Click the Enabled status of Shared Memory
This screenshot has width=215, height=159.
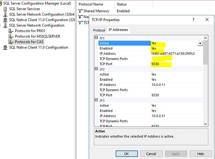(123, 11)
